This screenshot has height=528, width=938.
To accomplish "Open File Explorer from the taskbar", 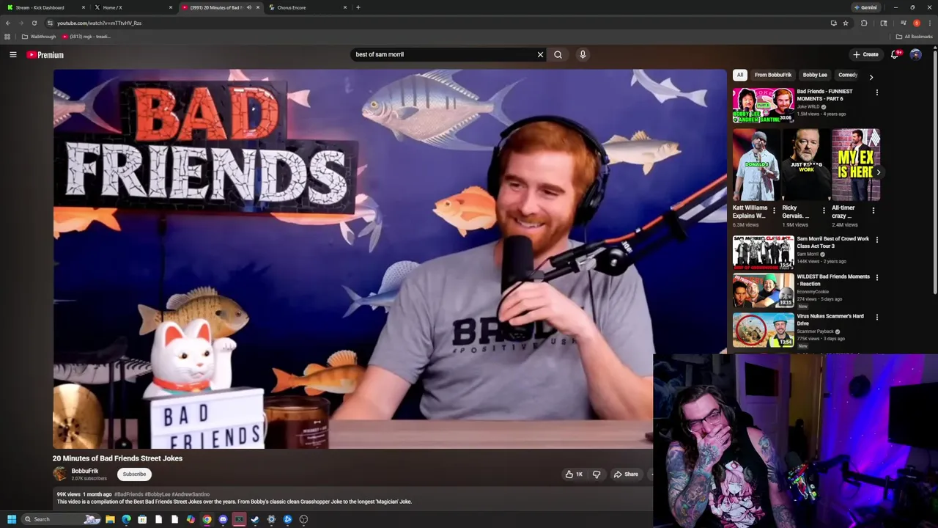I will pyautogui.click(x=110, y=519).
